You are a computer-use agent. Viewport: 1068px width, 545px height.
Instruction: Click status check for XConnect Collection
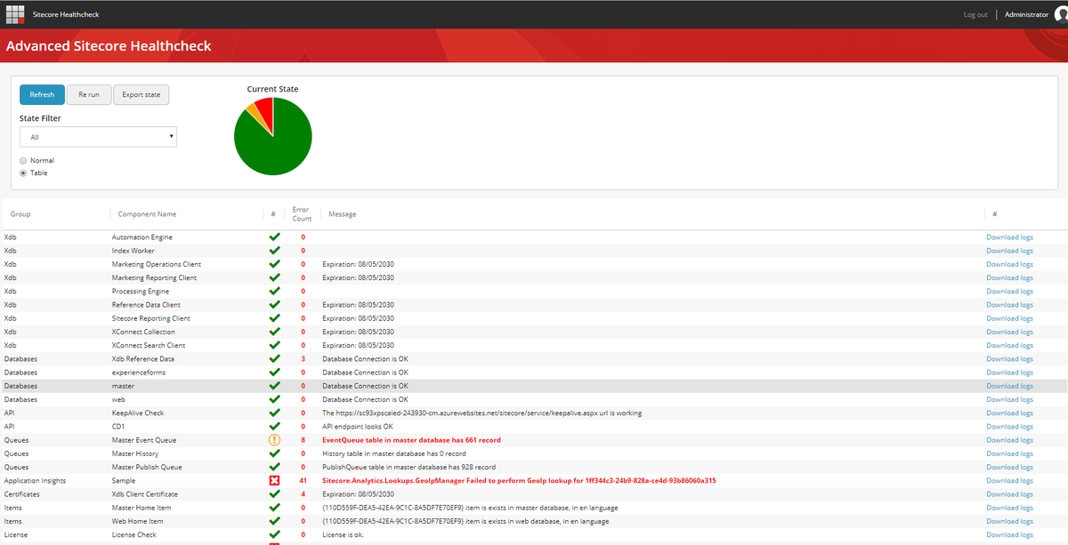[274, 332]
